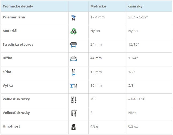Click the 1 - 4 mm value

pyautogui.click(x=97, y=17)
